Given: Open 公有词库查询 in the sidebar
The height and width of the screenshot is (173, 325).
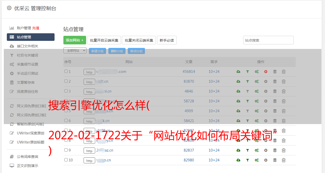Looking at the screenshot, I should [28, 157].
